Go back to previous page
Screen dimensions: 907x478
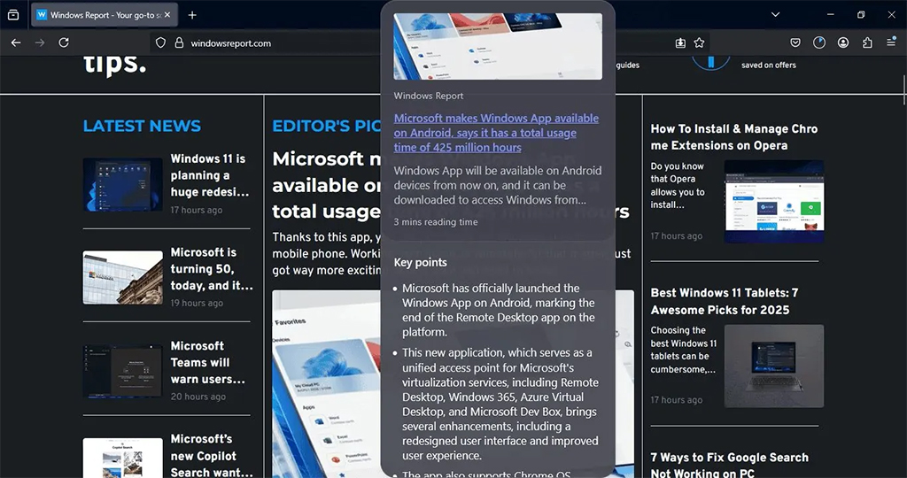tap(16, 42)
